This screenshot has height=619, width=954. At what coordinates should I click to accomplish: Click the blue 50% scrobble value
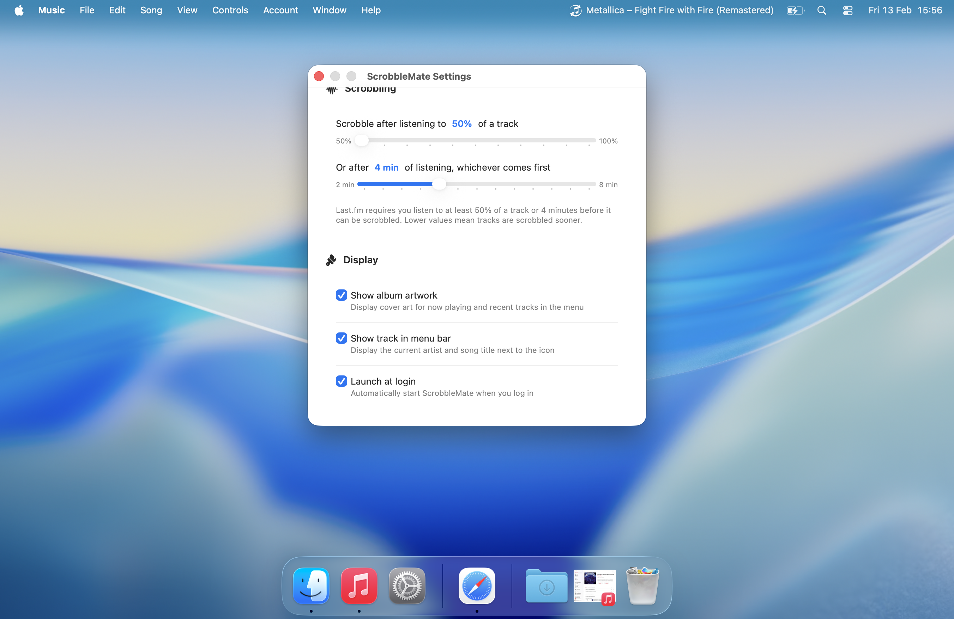461,124
